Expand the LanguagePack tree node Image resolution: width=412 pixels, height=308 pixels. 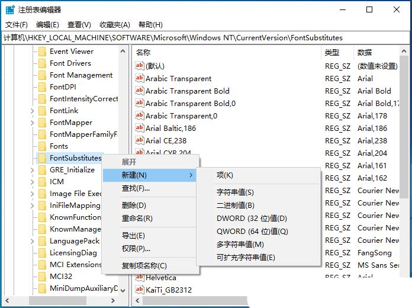tap(33, 241)
